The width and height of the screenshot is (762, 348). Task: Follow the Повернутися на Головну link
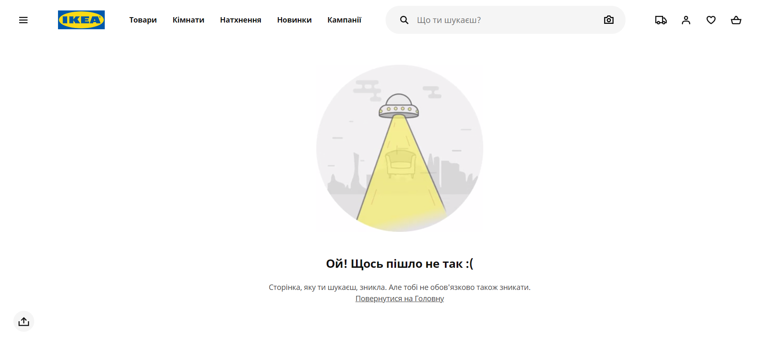click(399, 299)
